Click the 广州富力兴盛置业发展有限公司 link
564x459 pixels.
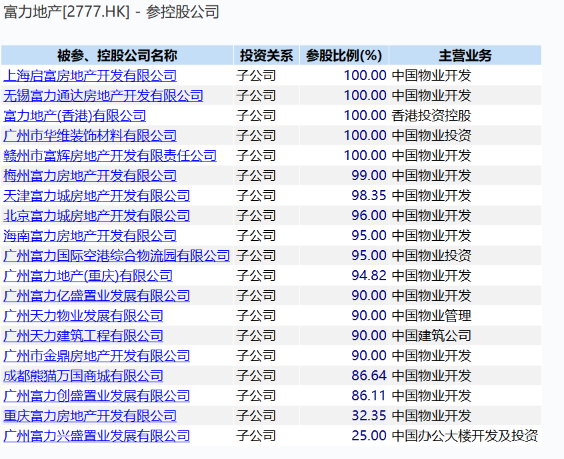pyautogui.click(x=96, y=436)
